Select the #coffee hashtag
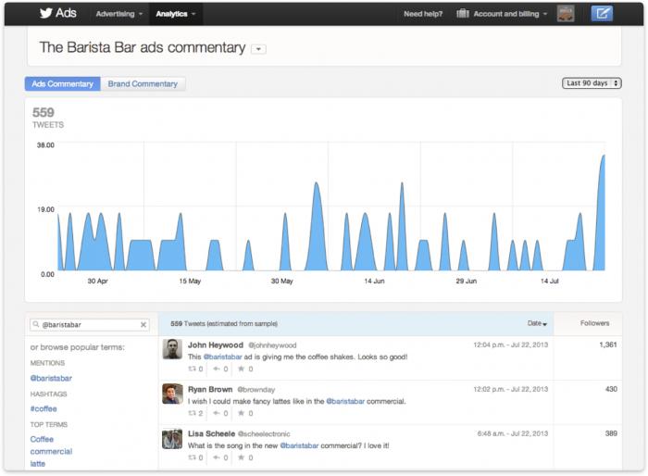The width and height of the screenshot is (648, 476). tap(44, 408)
